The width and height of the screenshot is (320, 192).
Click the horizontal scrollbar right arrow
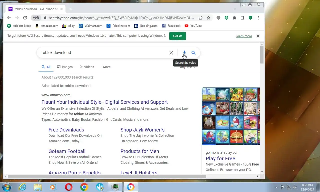(258, 176)
